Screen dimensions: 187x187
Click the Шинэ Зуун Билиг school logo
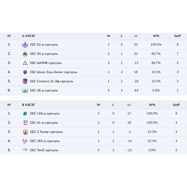pos(25,72)
